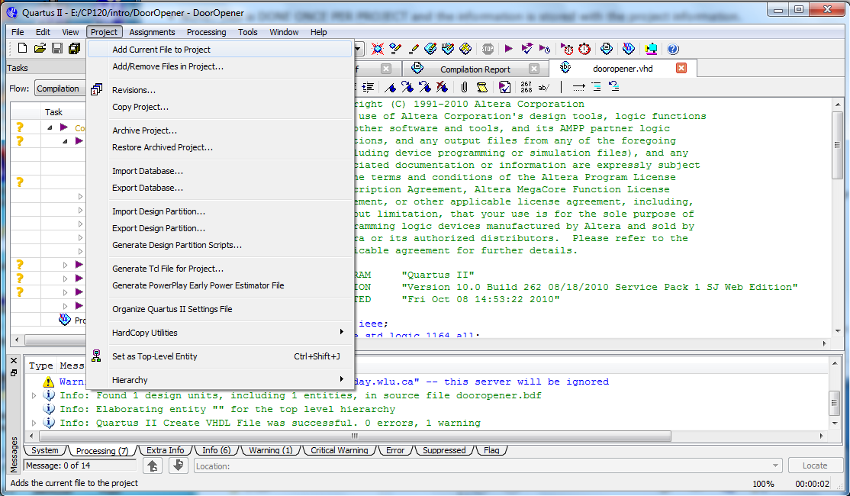
Task: Choose Add/Remove Files in Project
Action: [x=168, y=66]
